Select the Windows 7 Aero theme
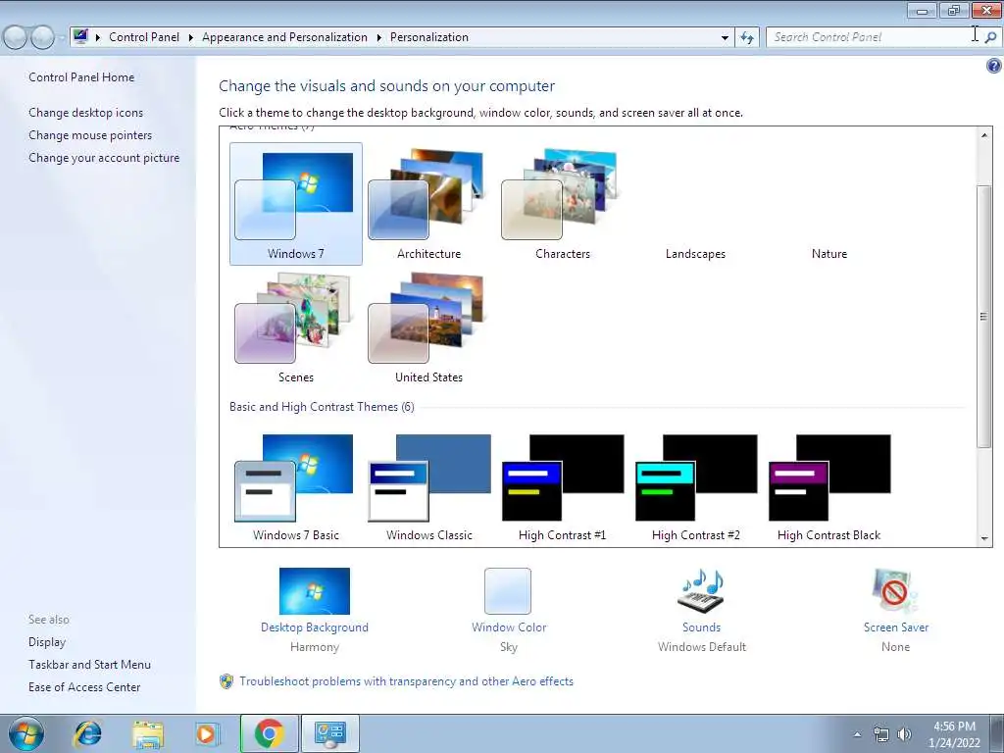The image size is (1004, 753). coord(296,204)
